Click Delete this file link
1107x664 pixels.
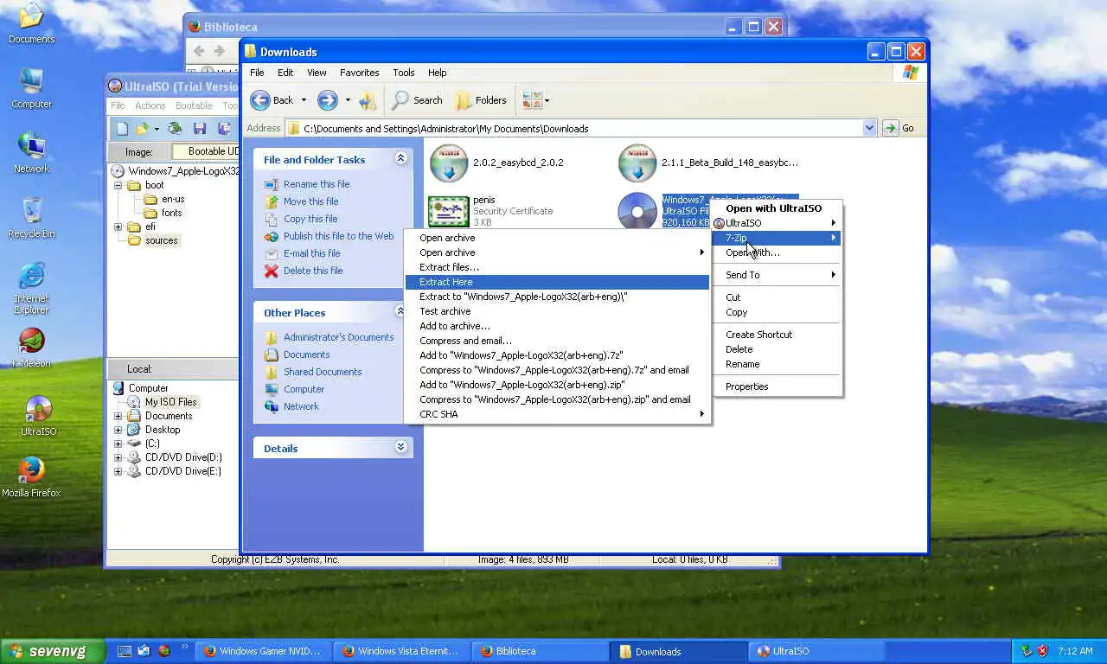point(313,271)
